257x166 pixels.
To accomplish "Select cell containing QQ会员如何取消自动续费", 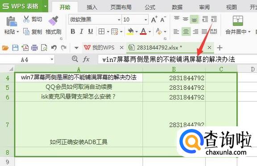I will pos(79,87).
